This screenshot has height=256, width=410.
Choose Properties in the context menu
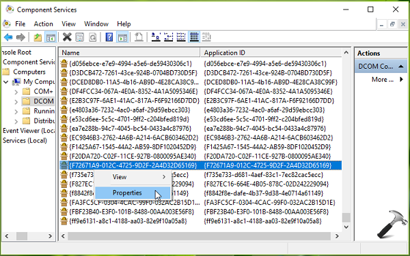tap(133, 193)
